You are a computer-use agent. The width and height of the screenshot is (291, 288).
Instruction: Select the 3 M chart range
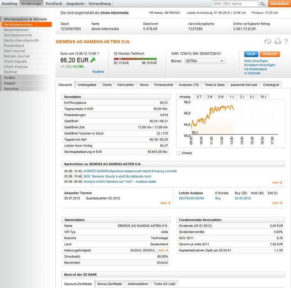tap(210, 97)
